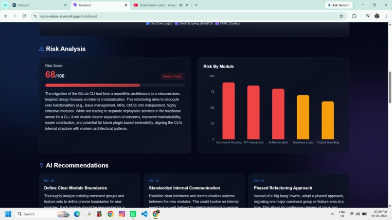
Task: Click the taskbar Search box
Action: pos(42,214)
